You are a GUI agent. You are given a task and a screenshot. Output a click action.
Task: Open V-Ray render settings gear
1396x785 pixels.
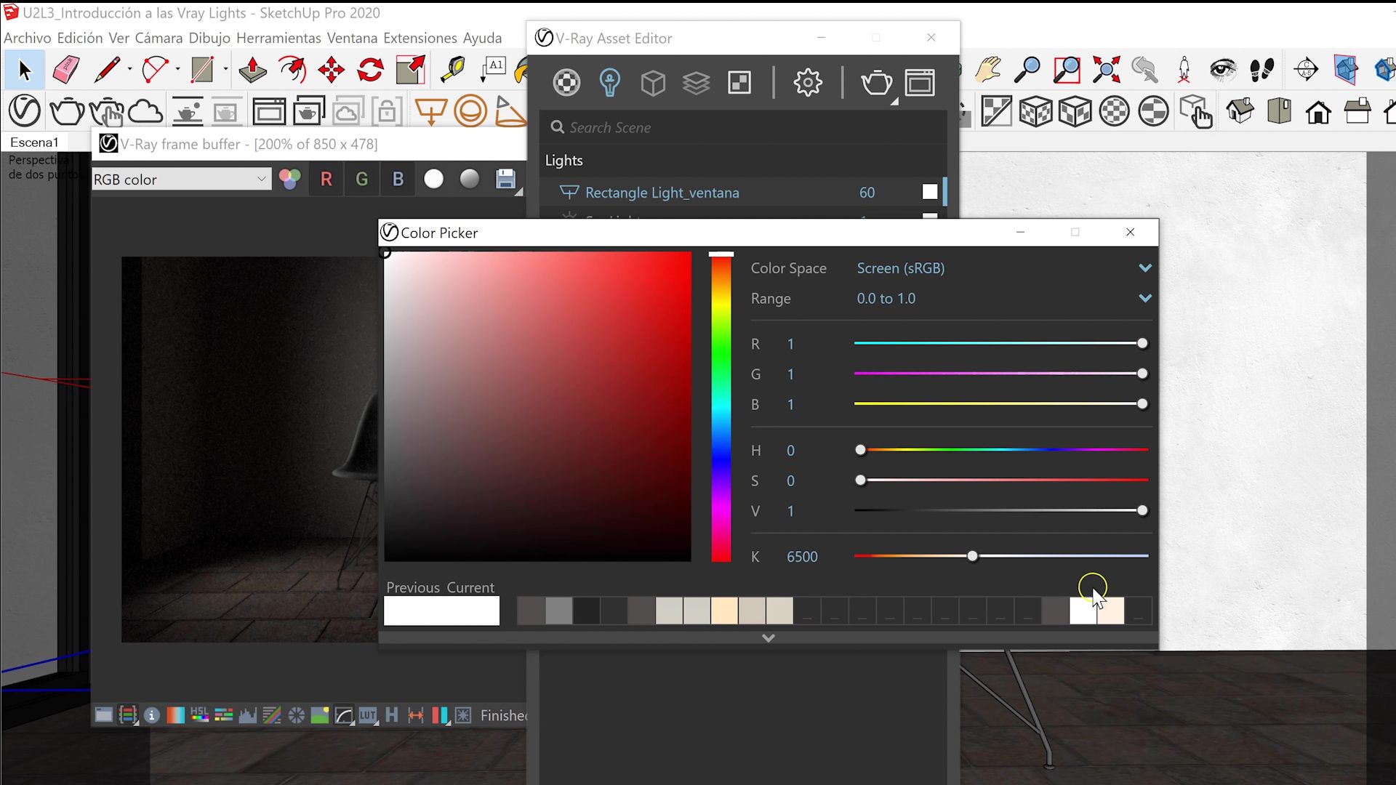click(x=808, y=83)
